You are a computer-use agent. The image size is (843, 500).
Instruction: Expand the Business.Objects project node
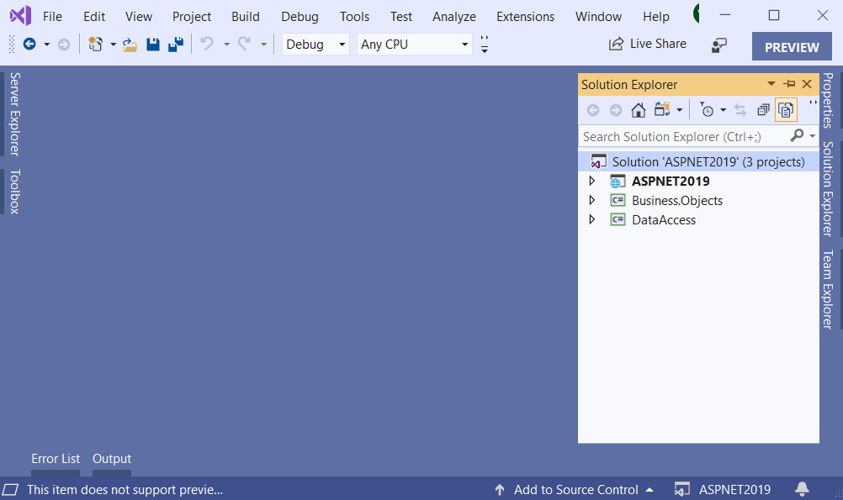pyautogui.click(x=591, y=200)
